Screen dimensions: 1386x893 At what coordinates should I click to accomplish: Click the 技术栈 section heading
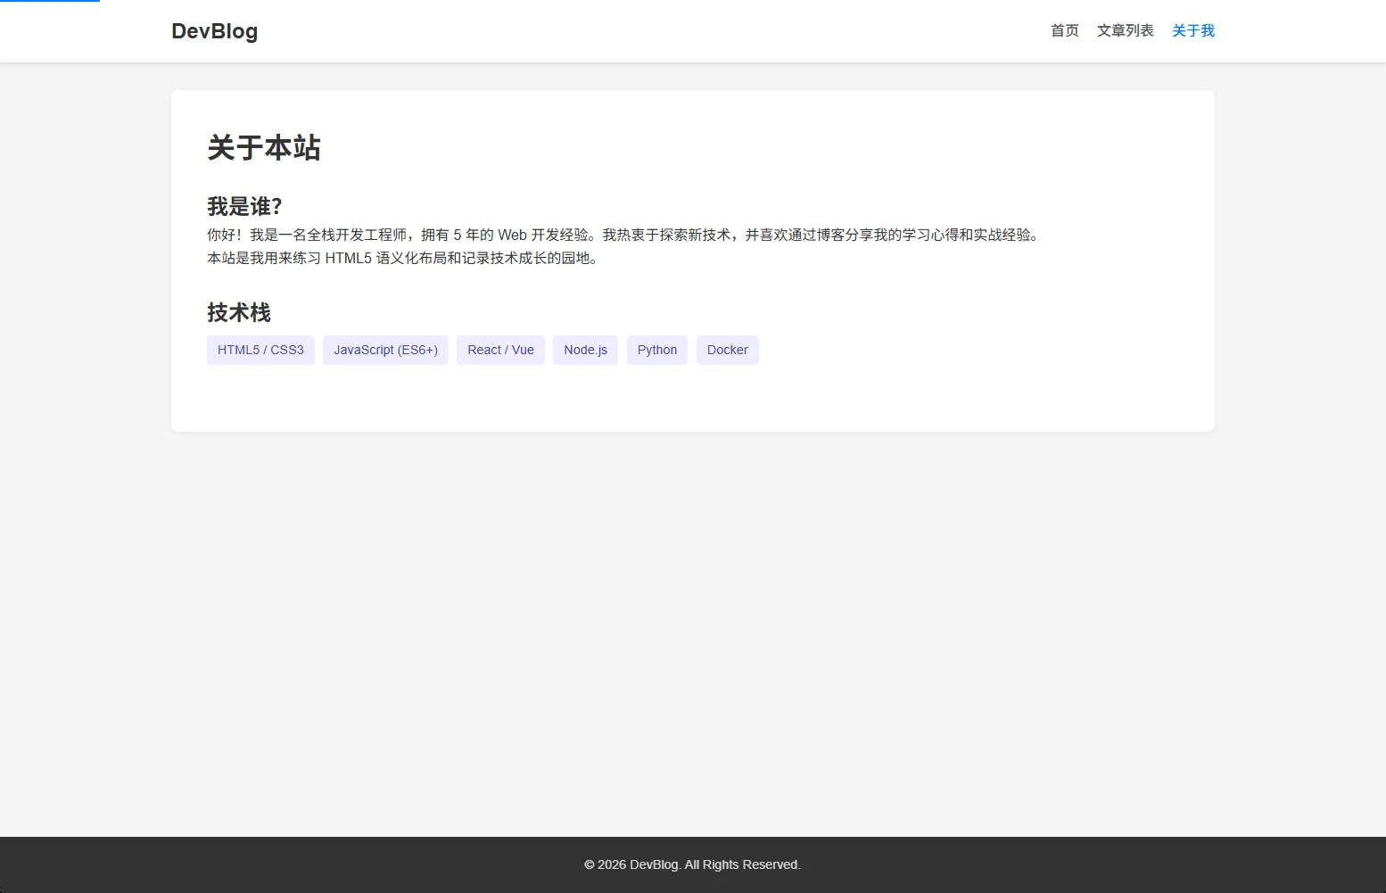tap(239, 313)
